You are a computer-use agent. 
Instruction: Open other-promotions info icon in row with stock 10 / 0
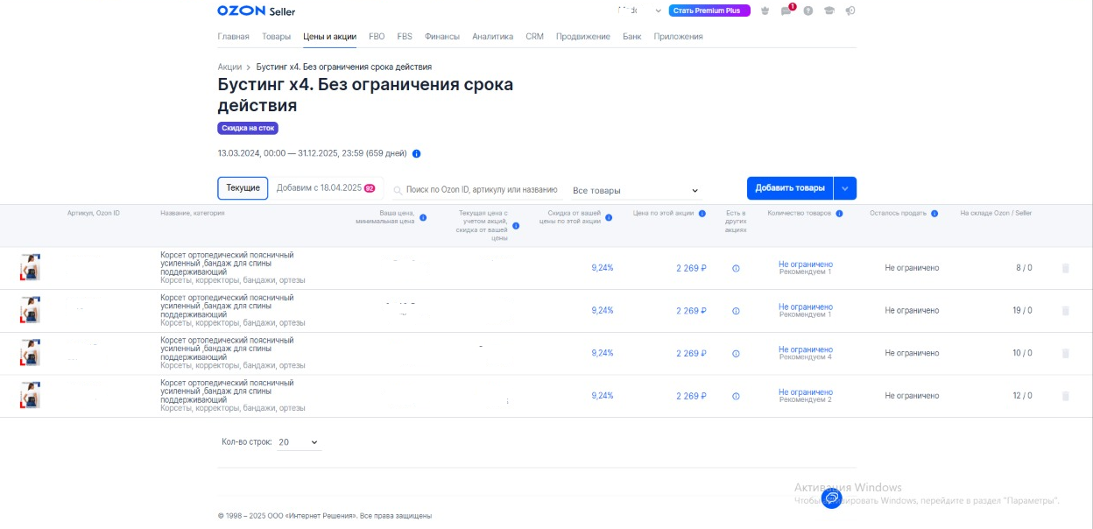tap(736, 354)
